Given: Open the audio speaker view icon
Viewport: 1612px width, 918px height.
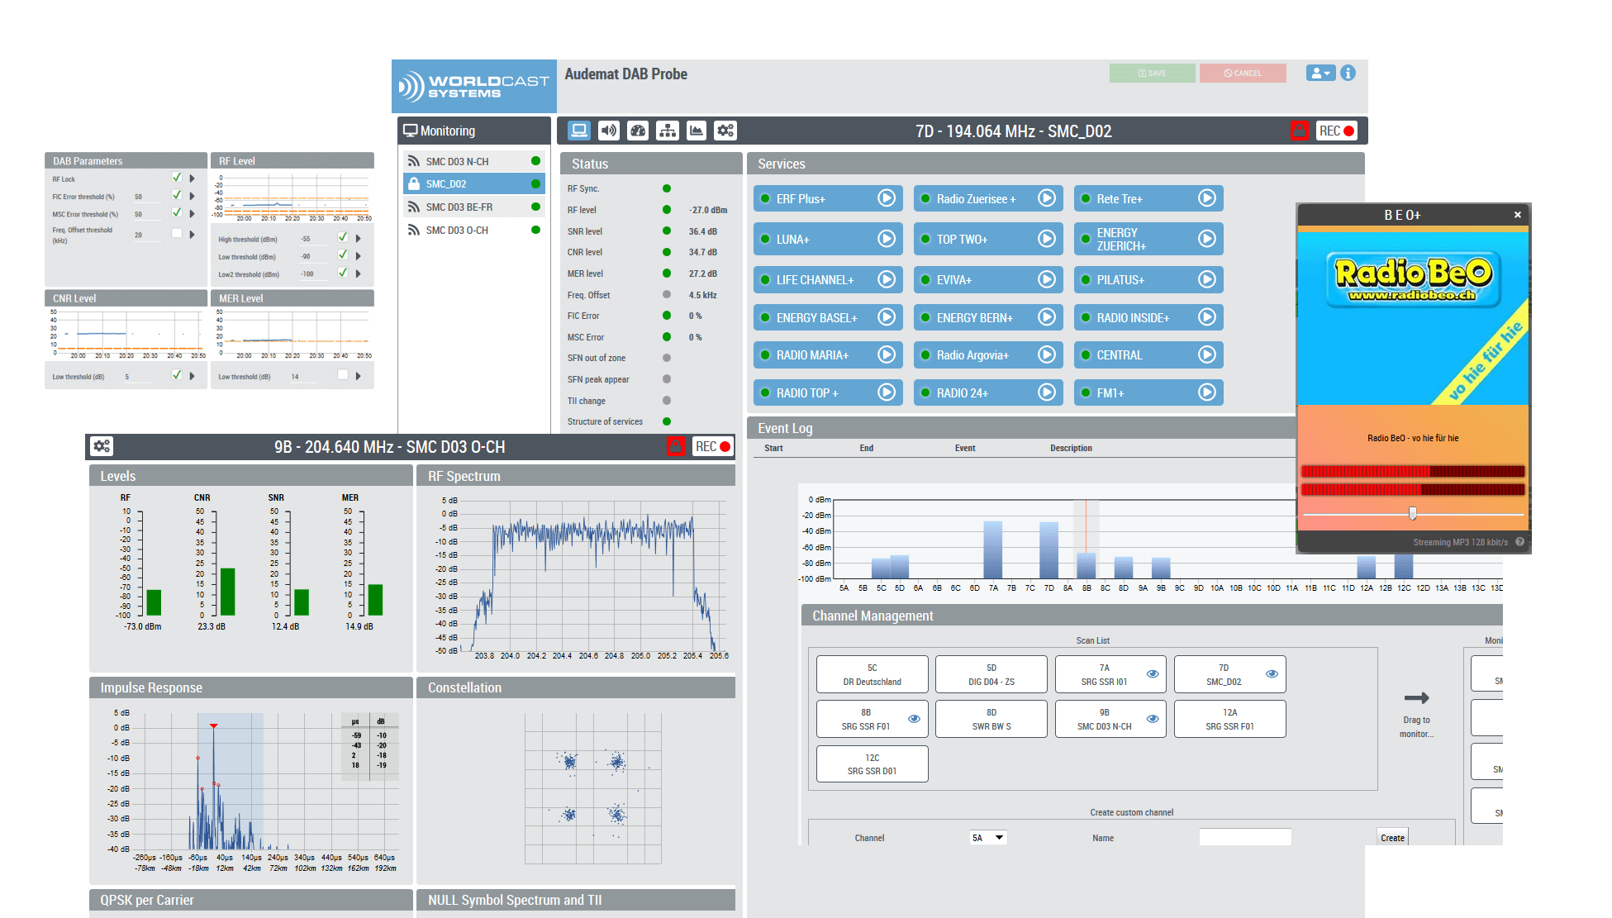Looking at the screenshot, I should [609, 131].
